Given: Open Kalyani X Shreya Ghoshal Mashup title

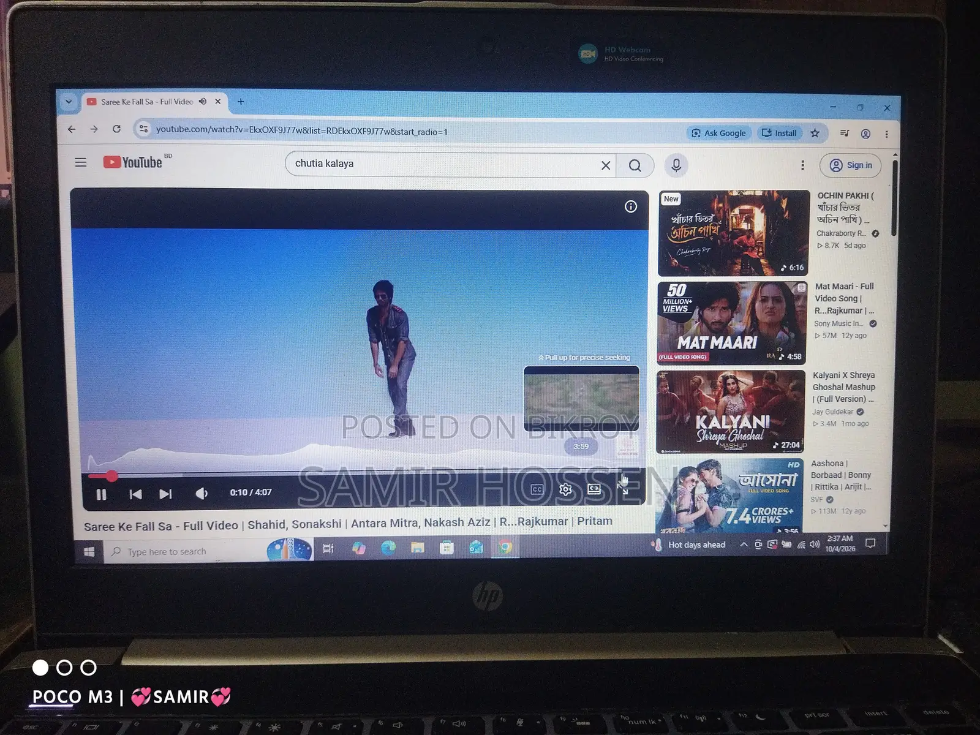Looking at the screenshot, I should tap(843, 387).
